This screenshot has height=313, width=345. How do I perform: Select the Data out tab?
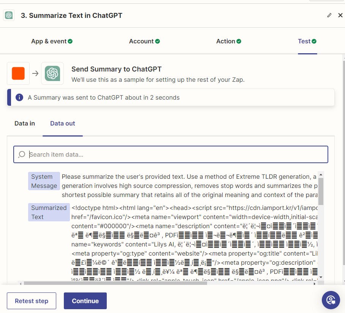click(x=63, y=123)
